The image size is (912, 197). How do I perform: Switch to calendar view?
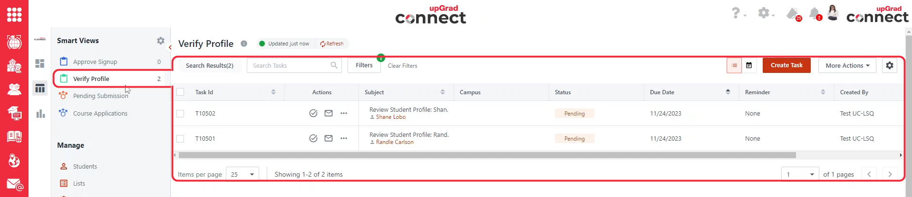tap(749, 65)
